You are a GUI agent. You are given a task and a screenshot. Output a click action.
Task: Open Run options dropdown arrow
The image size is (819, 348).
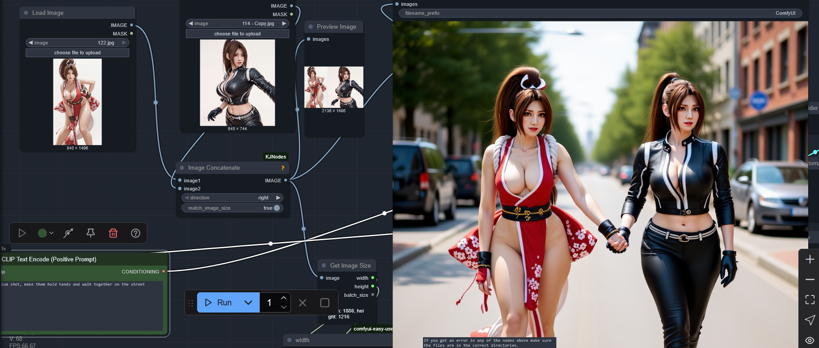tap(248, 303)
